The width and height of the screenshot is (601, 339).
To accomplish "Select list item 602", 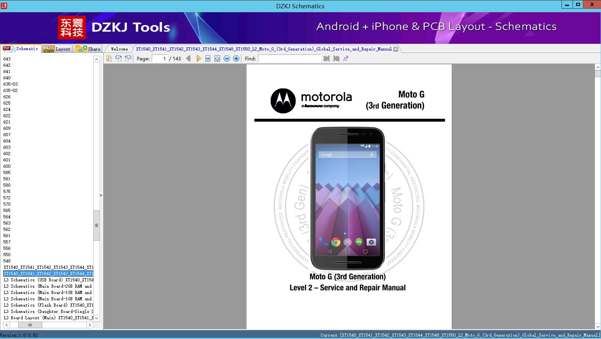I will [7, 154].
